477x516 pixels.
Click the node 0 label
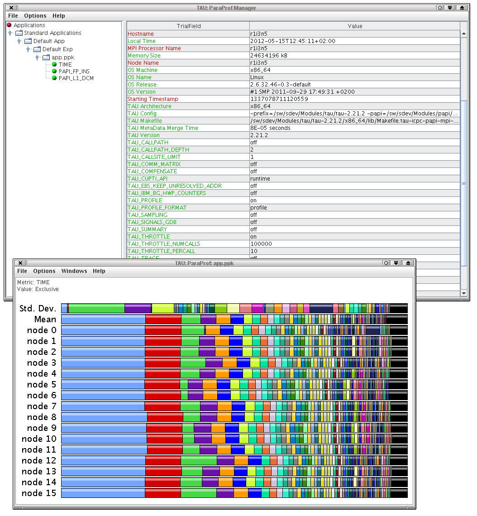[42, 330]
